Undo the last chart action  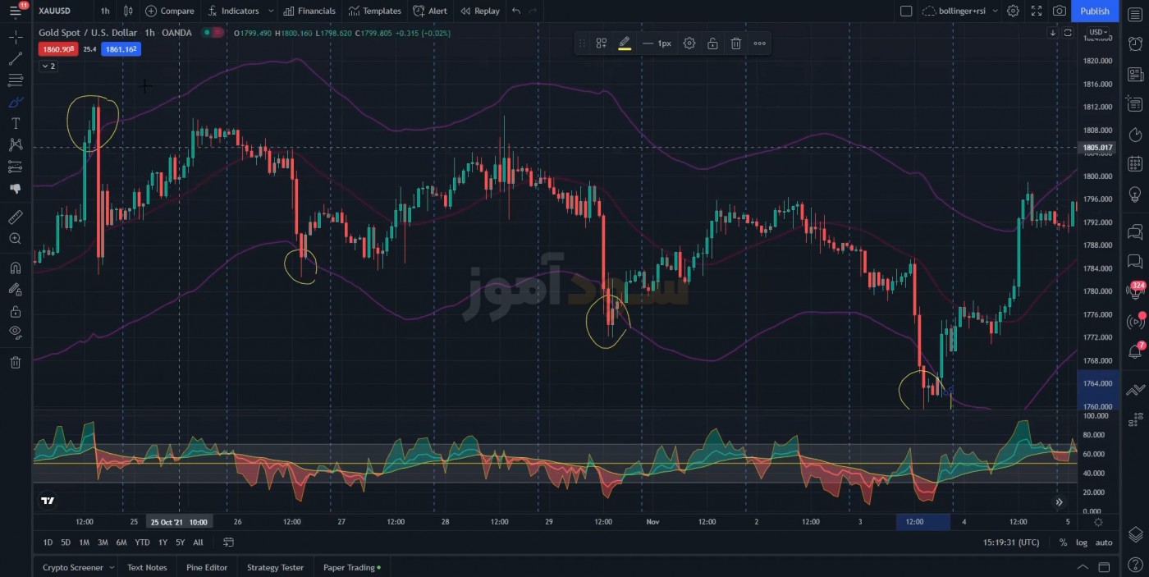click(515, 11)
